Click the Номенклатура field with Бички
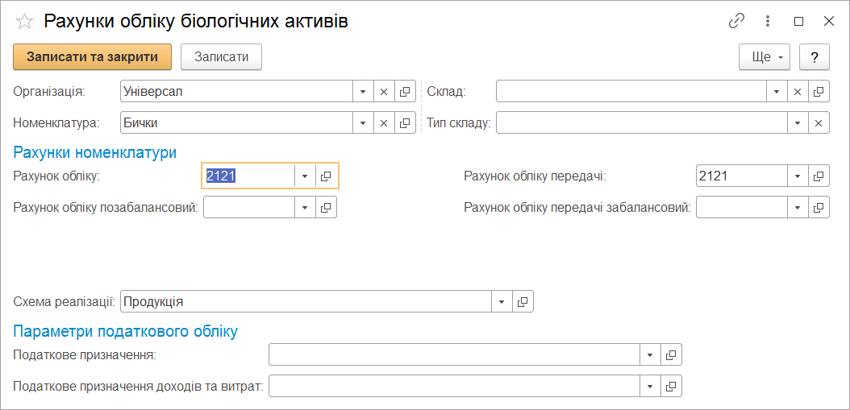Viewport: 850px width, 410px height. point(237,123)
